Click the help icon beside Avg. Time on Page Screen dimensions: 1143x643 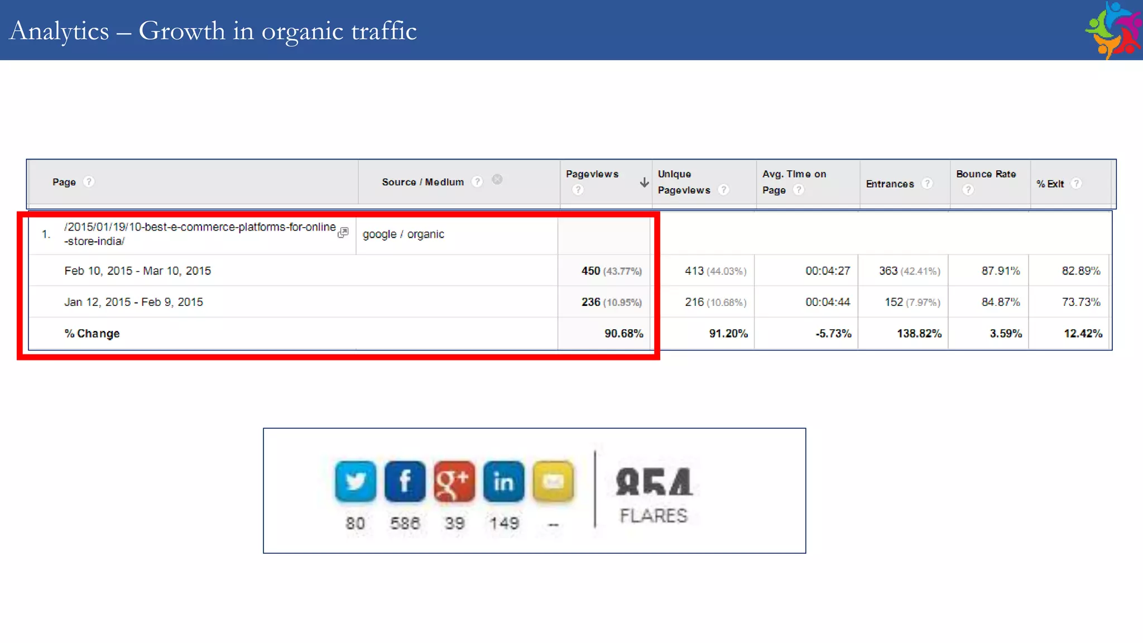(x=799, y=190)
